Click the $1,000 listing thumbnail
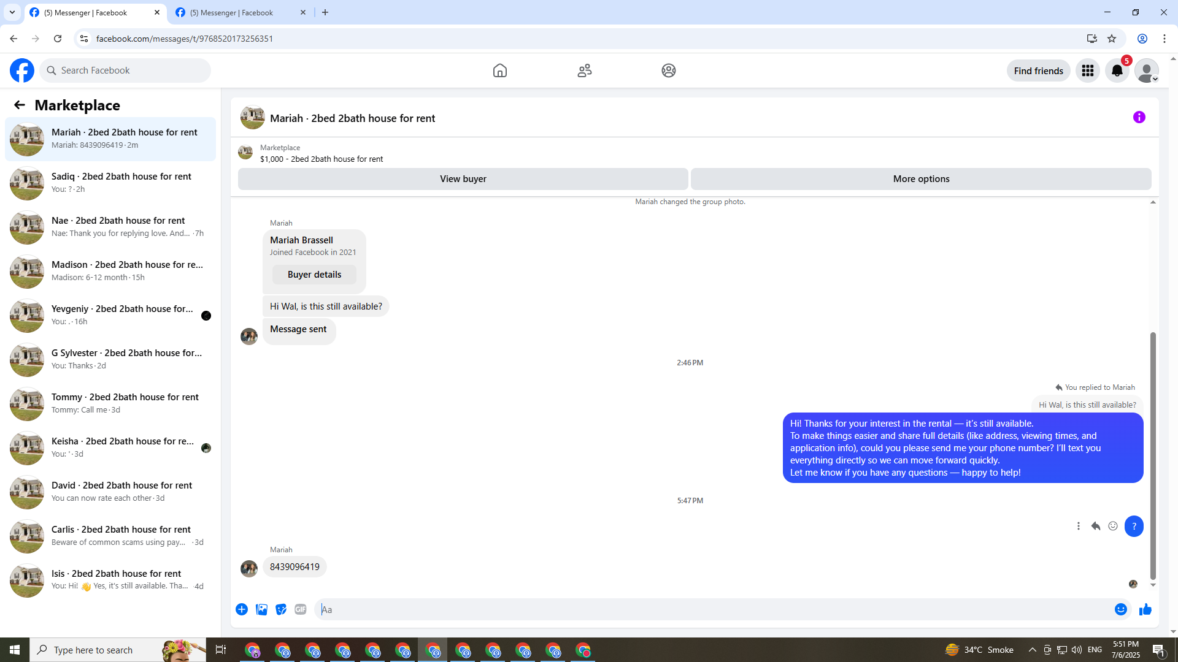The image size is (1178, 662). [x=245, y=153]
